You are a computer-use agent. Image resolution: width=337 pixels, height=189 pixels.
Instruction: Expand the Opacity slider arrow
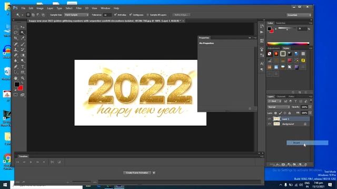click(x=310, y=107)
